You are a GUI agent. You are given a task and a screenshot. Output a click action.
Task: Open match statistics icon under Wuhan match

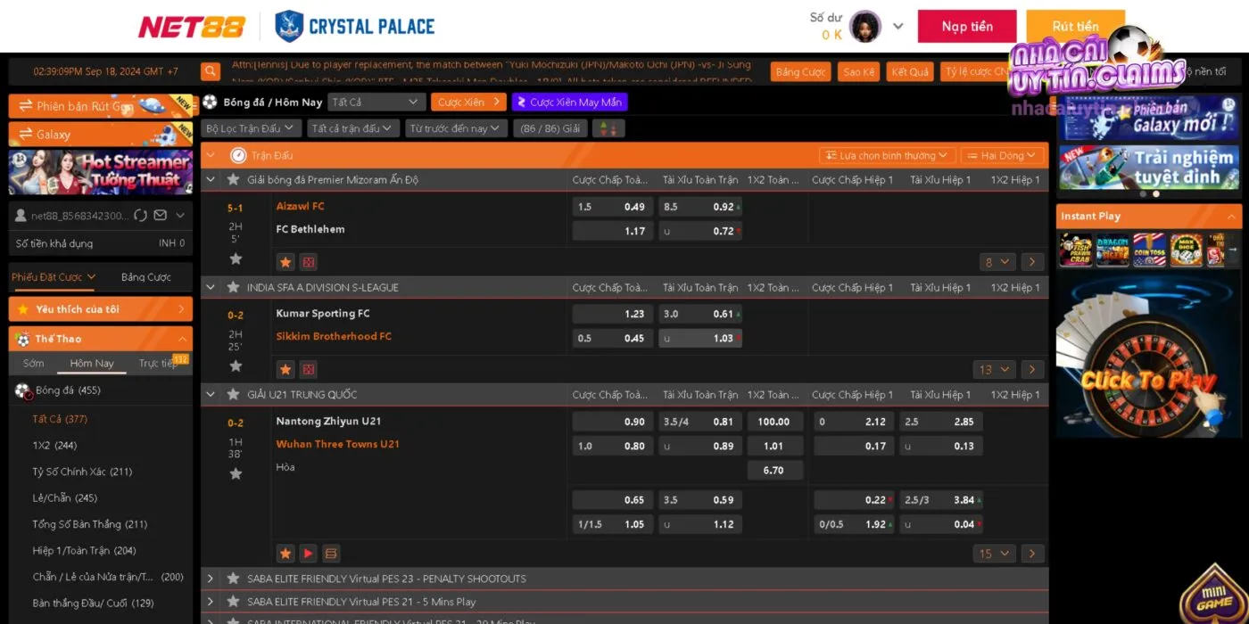(x=331, y=554)
